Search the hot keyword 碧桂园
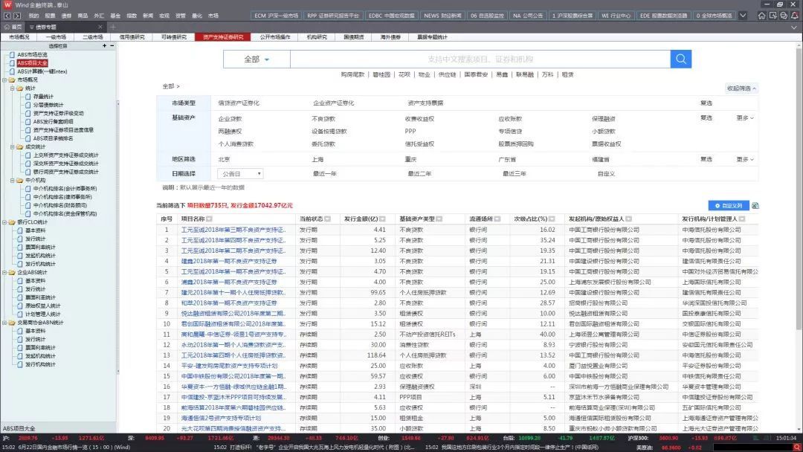 tap(381, 74)
